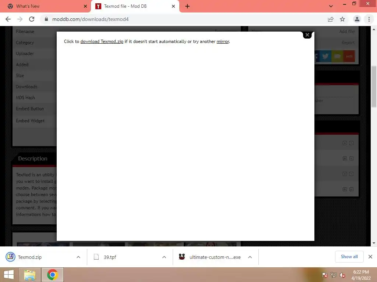Open the clock showing 6:22 PM
This screenshot has width=377, height=282.
[361, 275]
